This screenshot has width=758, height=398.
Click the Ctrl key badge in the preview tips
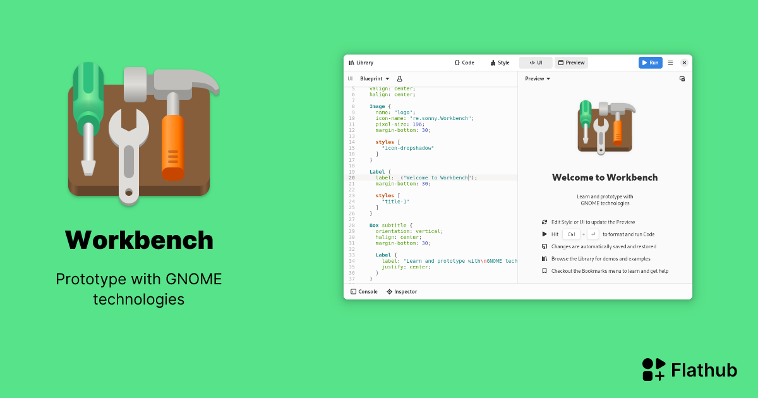point(572,234)
